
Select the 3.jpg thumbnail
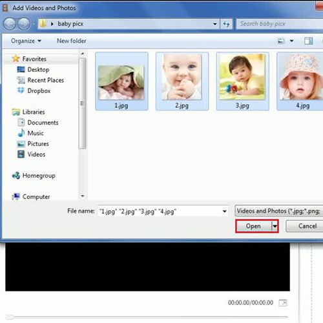(242, 81)
